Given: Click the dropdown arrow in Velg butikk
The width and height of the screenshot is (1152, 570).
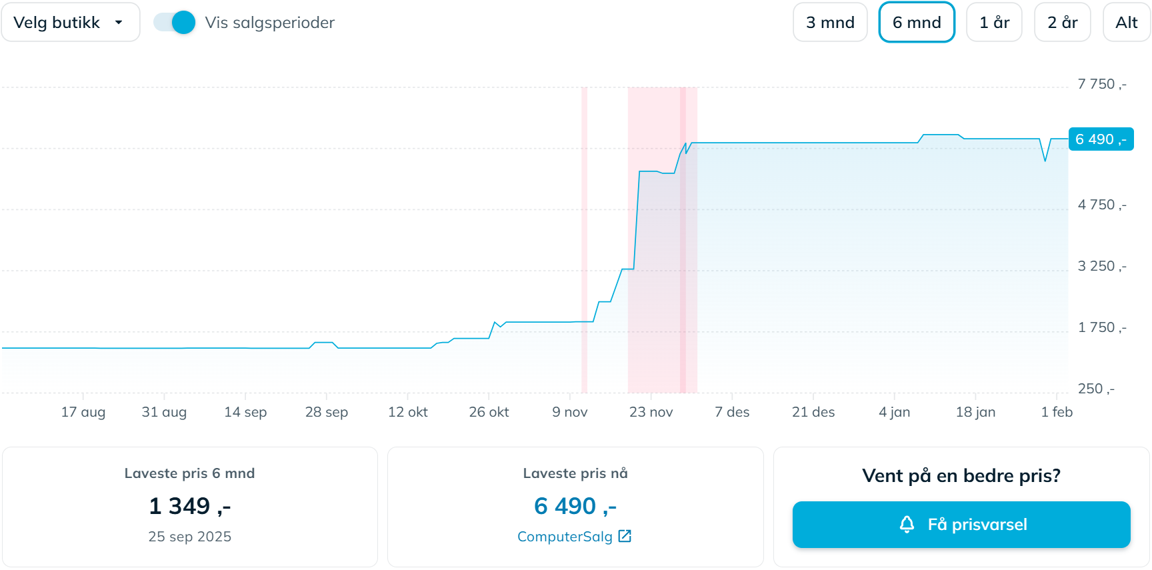Looking at the screenshot, I should click(119, 23).
